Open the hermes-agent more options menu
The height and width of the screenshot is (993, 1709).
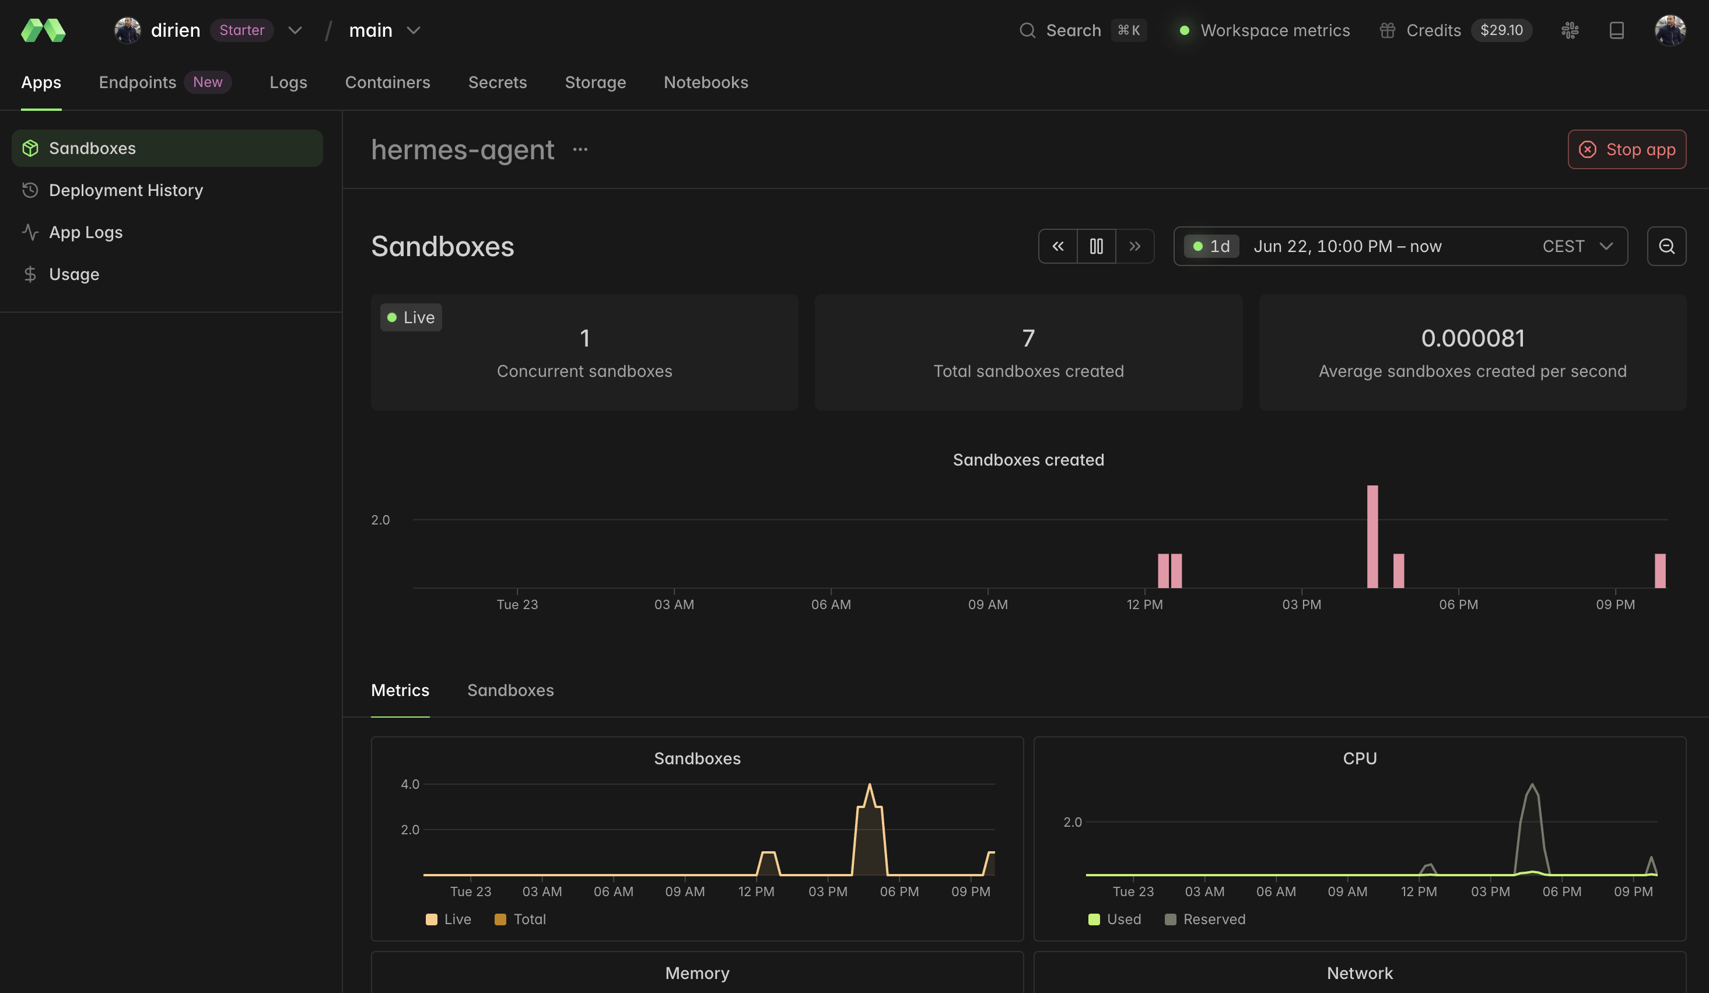click(x=580, y=149)
